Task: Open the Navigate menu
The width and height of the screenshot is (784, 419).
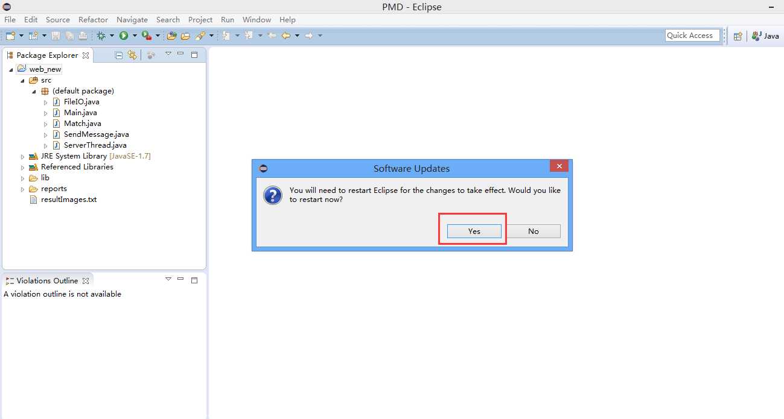Action: [132, 20]
